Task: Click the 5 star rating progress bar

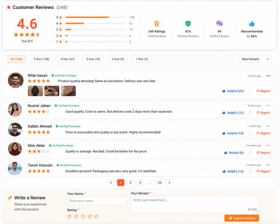Action: tap(96, 17)
